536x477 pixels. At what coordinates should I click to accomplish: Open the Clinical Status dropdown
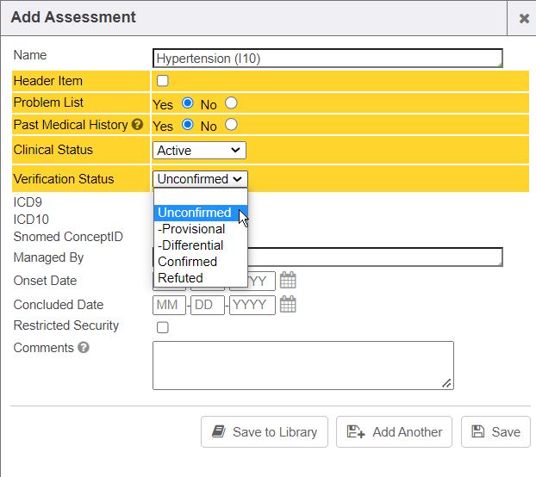click(199, 151)
